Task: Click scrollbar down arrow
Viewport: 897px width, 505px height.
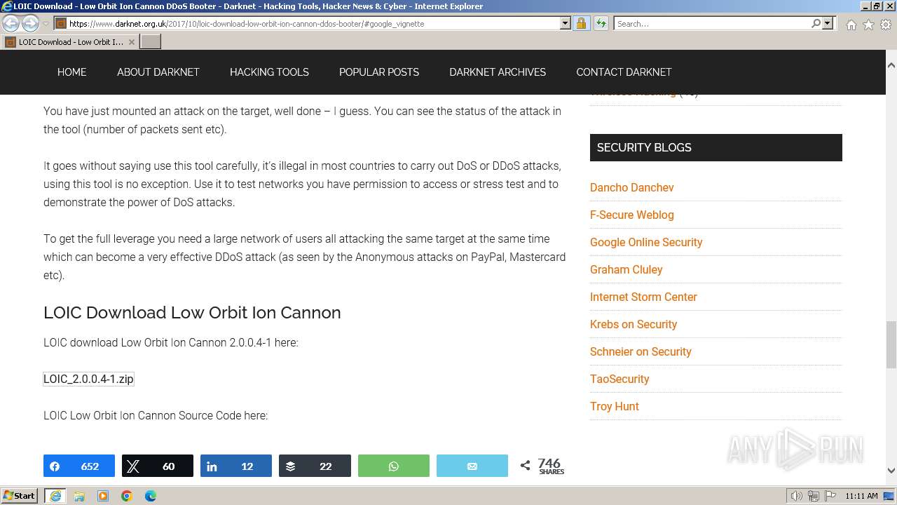Action: click(x=891, y=471)
